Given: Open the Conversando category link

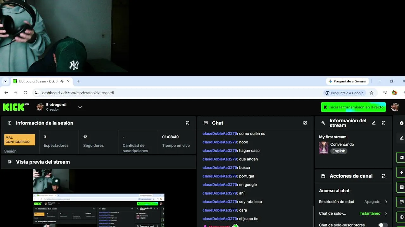Looking at the screenshot, I should 342,144.
